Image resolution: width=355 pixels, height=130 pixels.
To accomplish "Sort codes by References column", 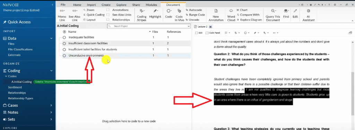I will [174, 32].
